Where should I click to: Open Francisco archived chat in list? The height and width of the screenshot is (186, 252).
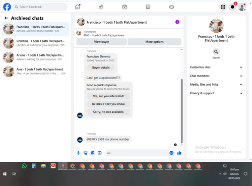[35, 29]
